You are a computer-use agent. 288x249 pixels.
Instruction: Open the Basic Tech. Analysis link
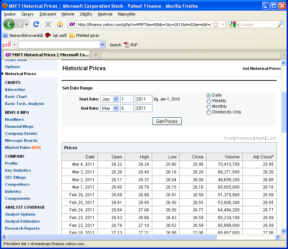coord(25,104)
